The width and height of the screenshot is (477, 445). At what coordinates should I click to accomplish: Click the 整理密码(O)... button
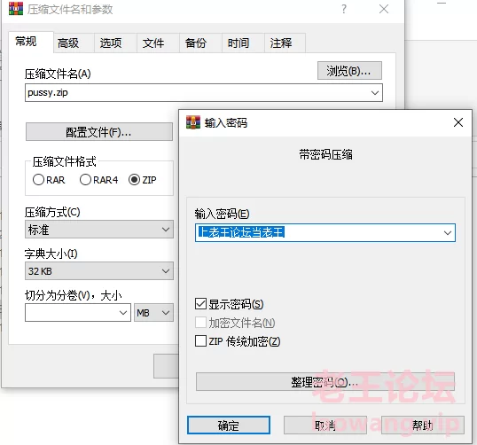coord(325,382)
